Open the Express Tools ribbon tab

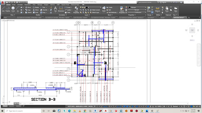[x=65, y=5]
